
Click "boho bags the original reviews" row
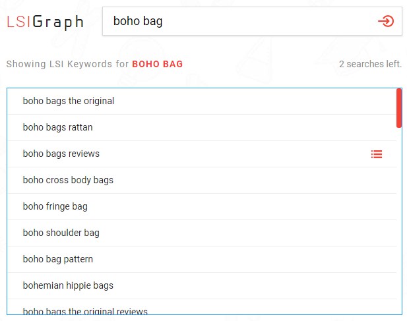click(x=85, y=310)
